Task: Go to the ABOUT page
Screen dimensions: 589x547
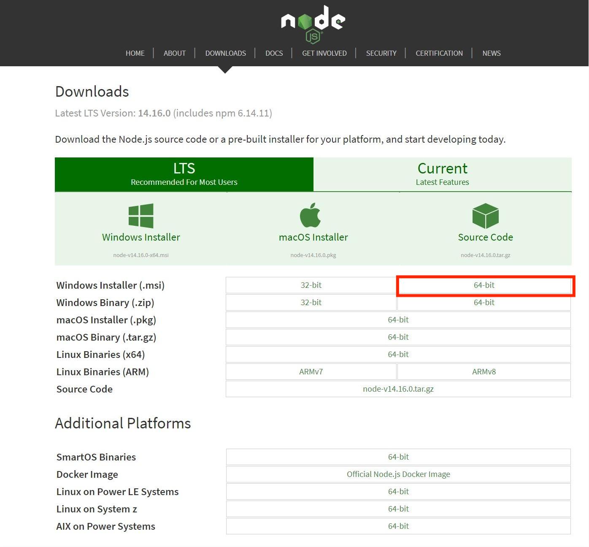Action: click(175, 53)
